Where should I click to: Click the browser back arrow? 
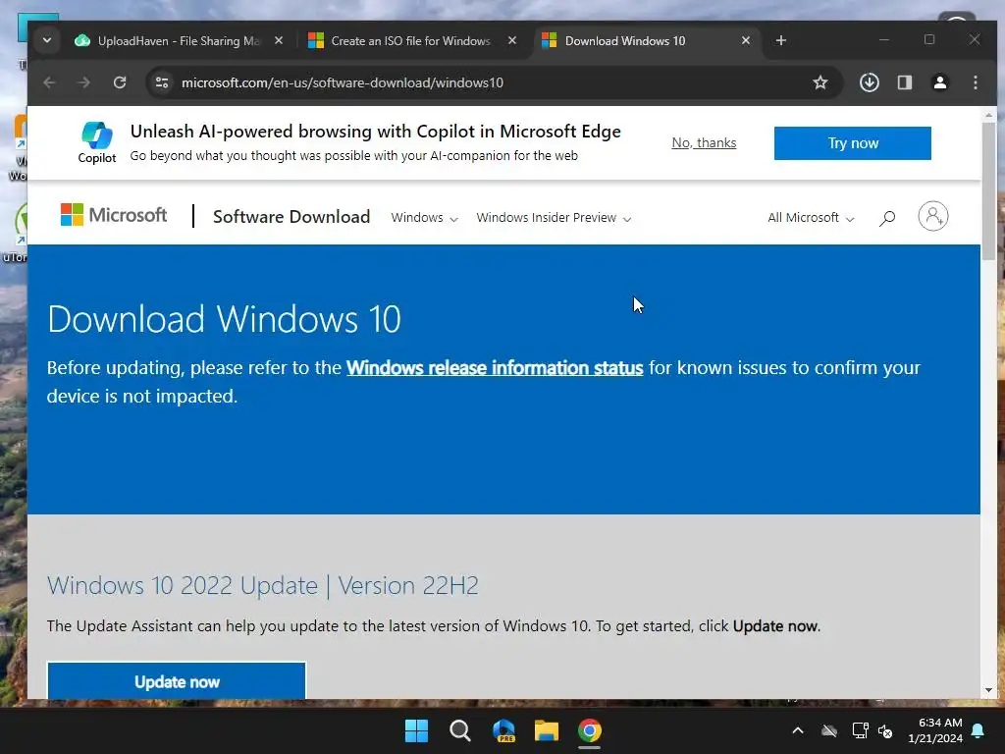[49, 82]
